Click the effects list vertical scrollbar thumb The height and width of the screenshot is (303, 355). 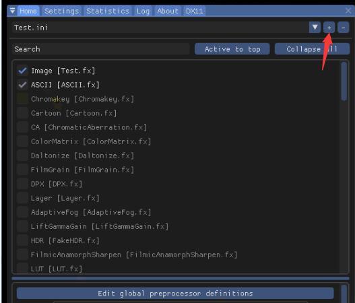click(344, 81)
